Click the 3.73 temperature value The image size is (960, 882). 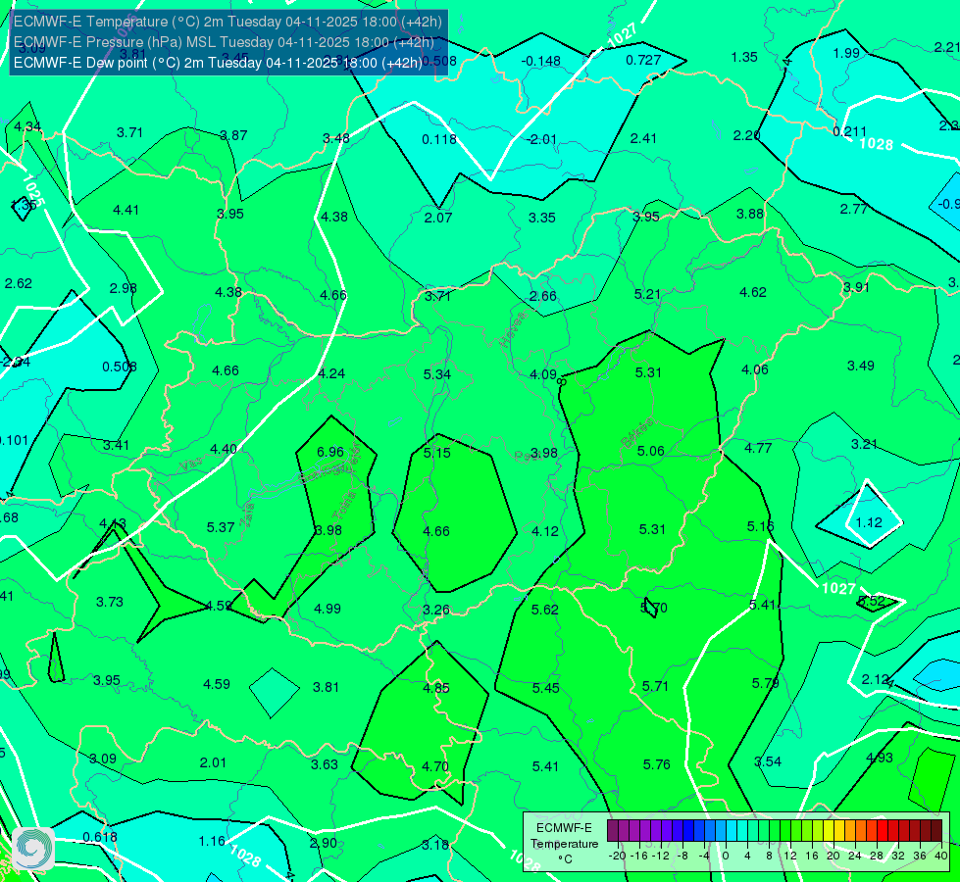tap(110, 602)
